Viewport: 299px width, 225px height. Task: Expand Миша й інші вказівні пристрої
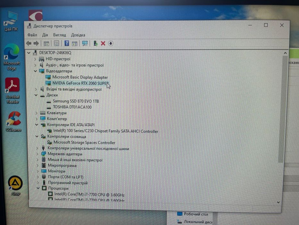pyautogui.click(x=37, y=160)
